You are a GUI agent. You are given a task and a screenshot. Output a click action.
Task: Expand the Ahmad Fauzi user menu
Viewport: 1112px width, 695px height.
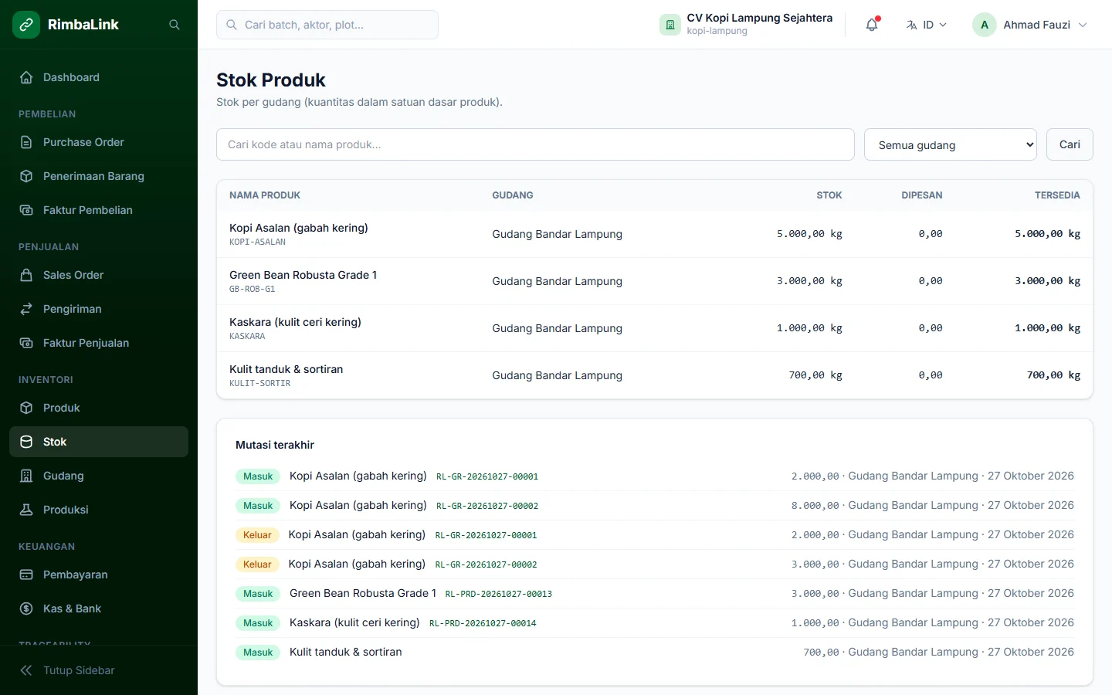pos(1030,25)
